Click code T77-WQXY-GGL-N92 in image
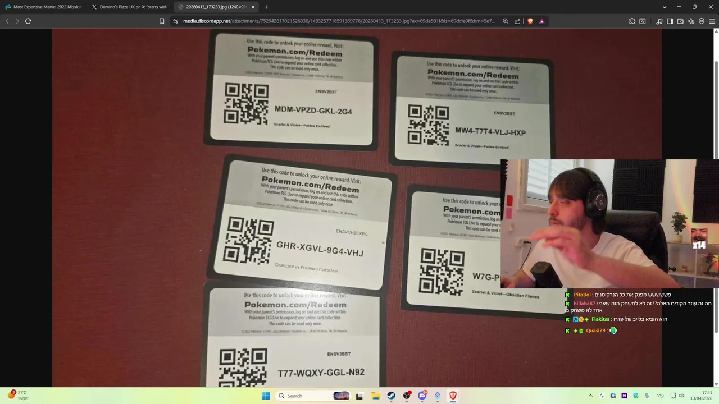This screenshot has width=719, height=404. 321,373
